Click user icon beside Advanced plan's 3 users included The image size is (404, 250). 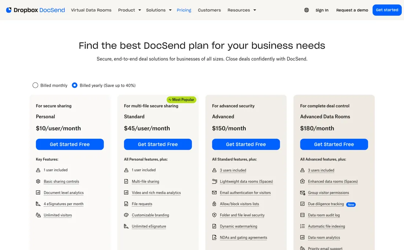214,170
